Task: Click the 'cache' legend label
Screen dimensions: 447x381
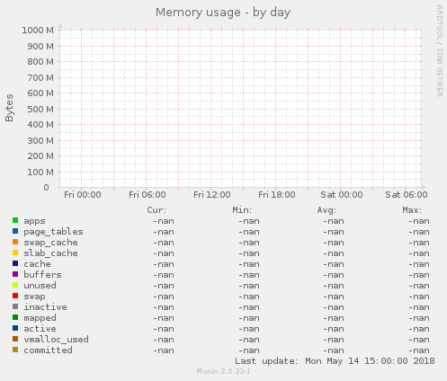Action: [x=37, y=264]
